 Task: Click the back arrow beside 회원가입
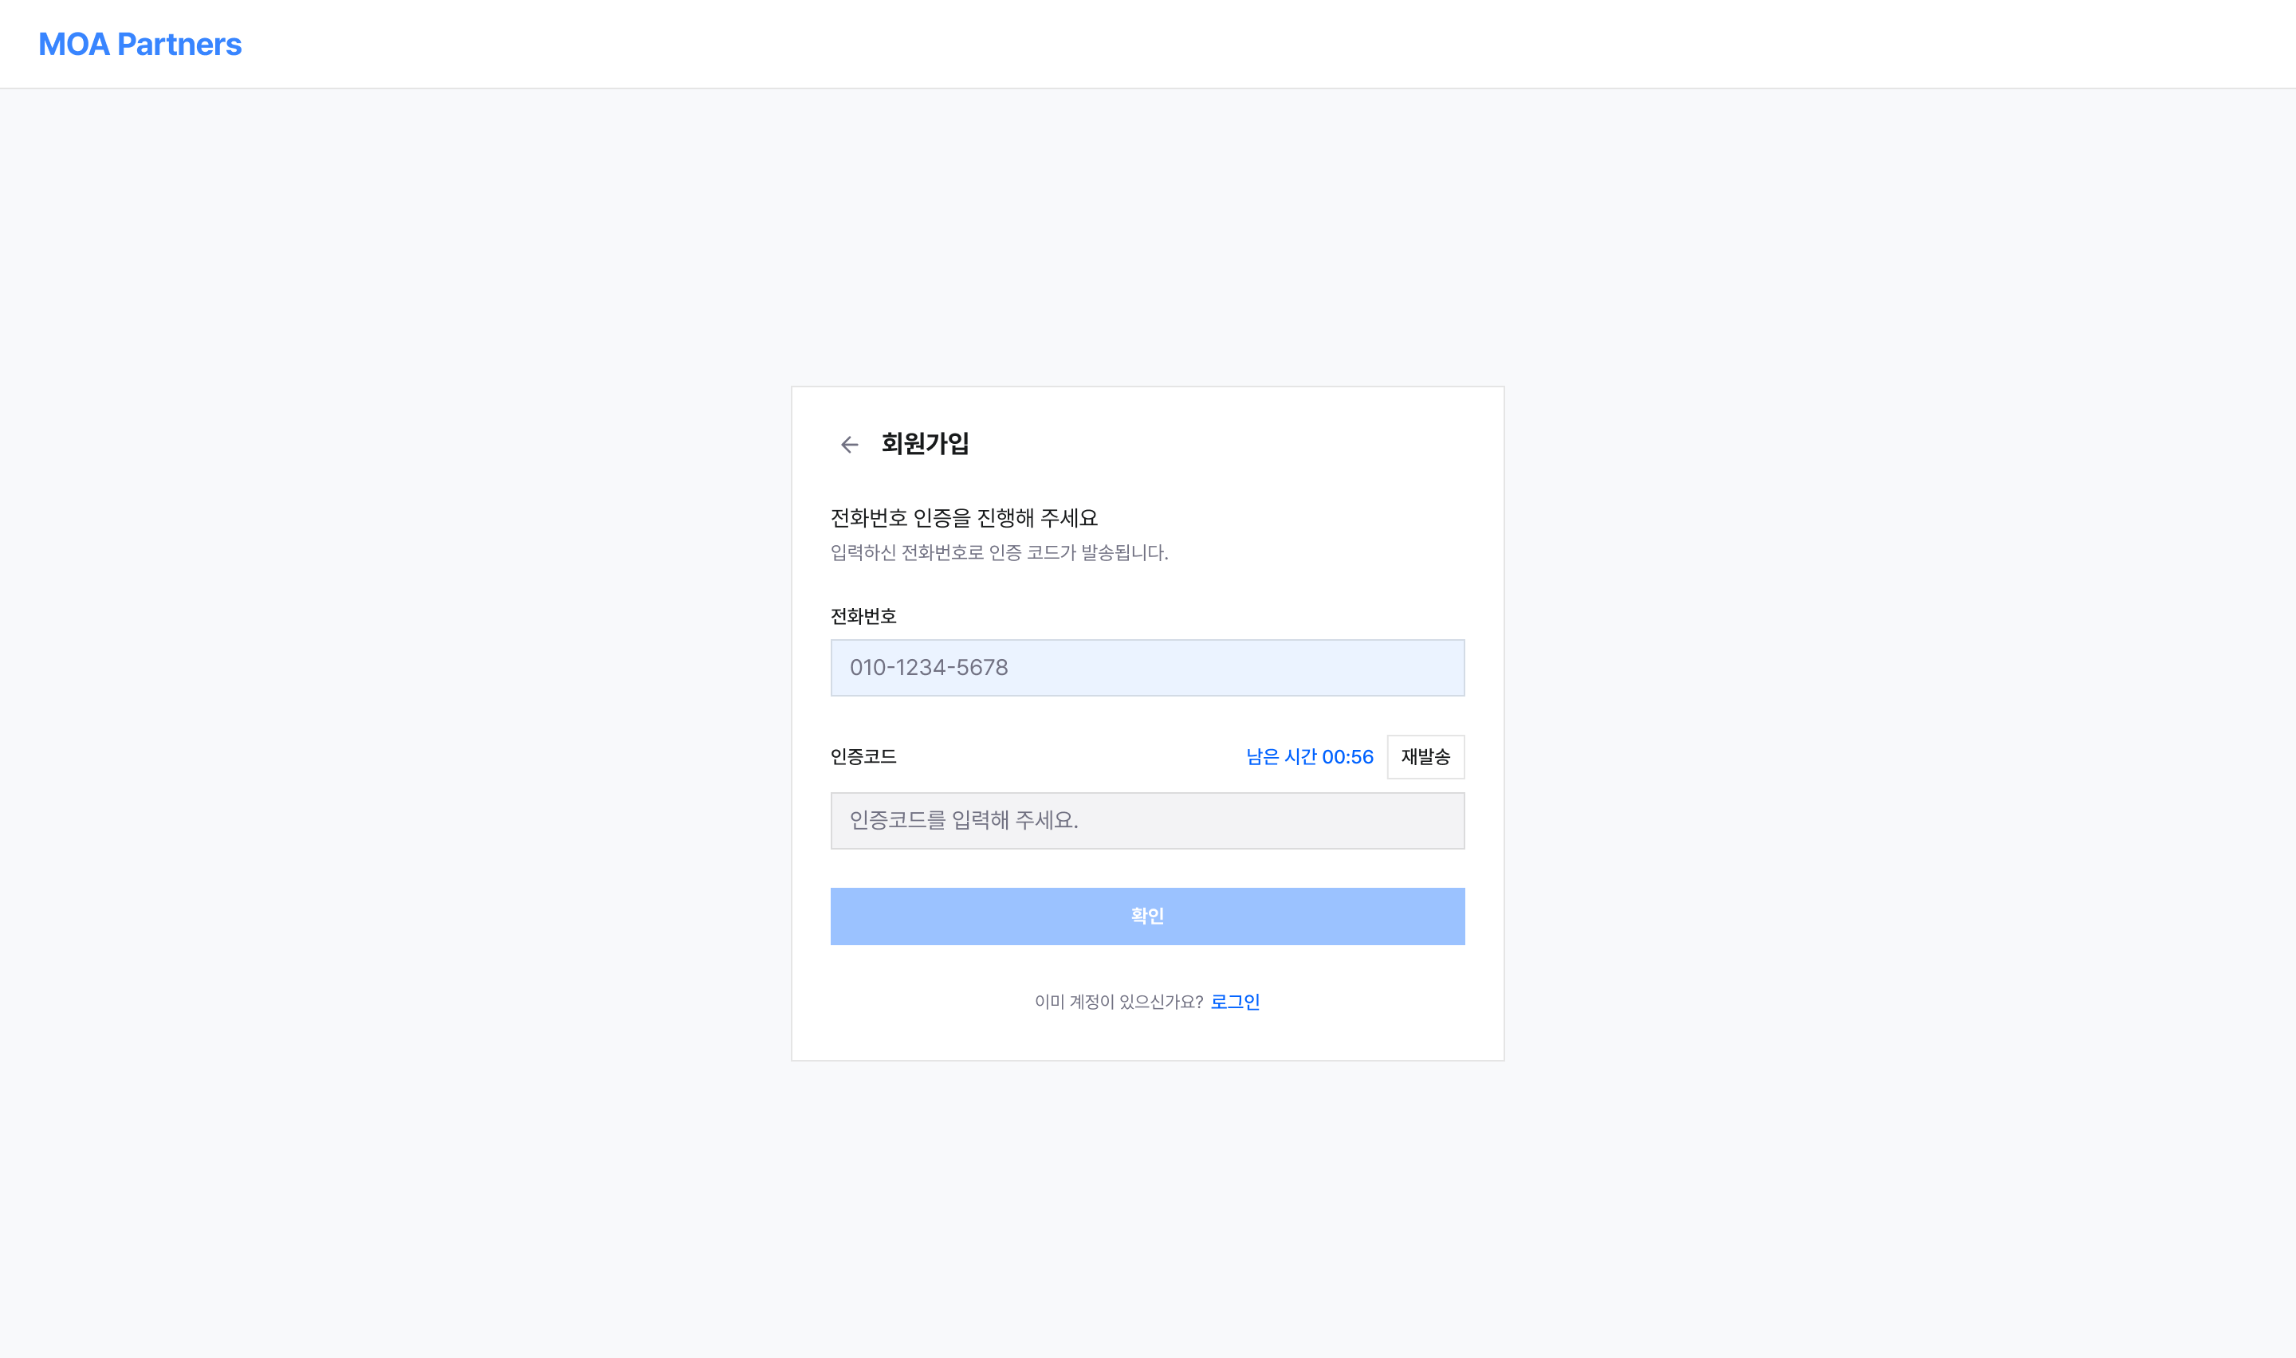[849, 445]
